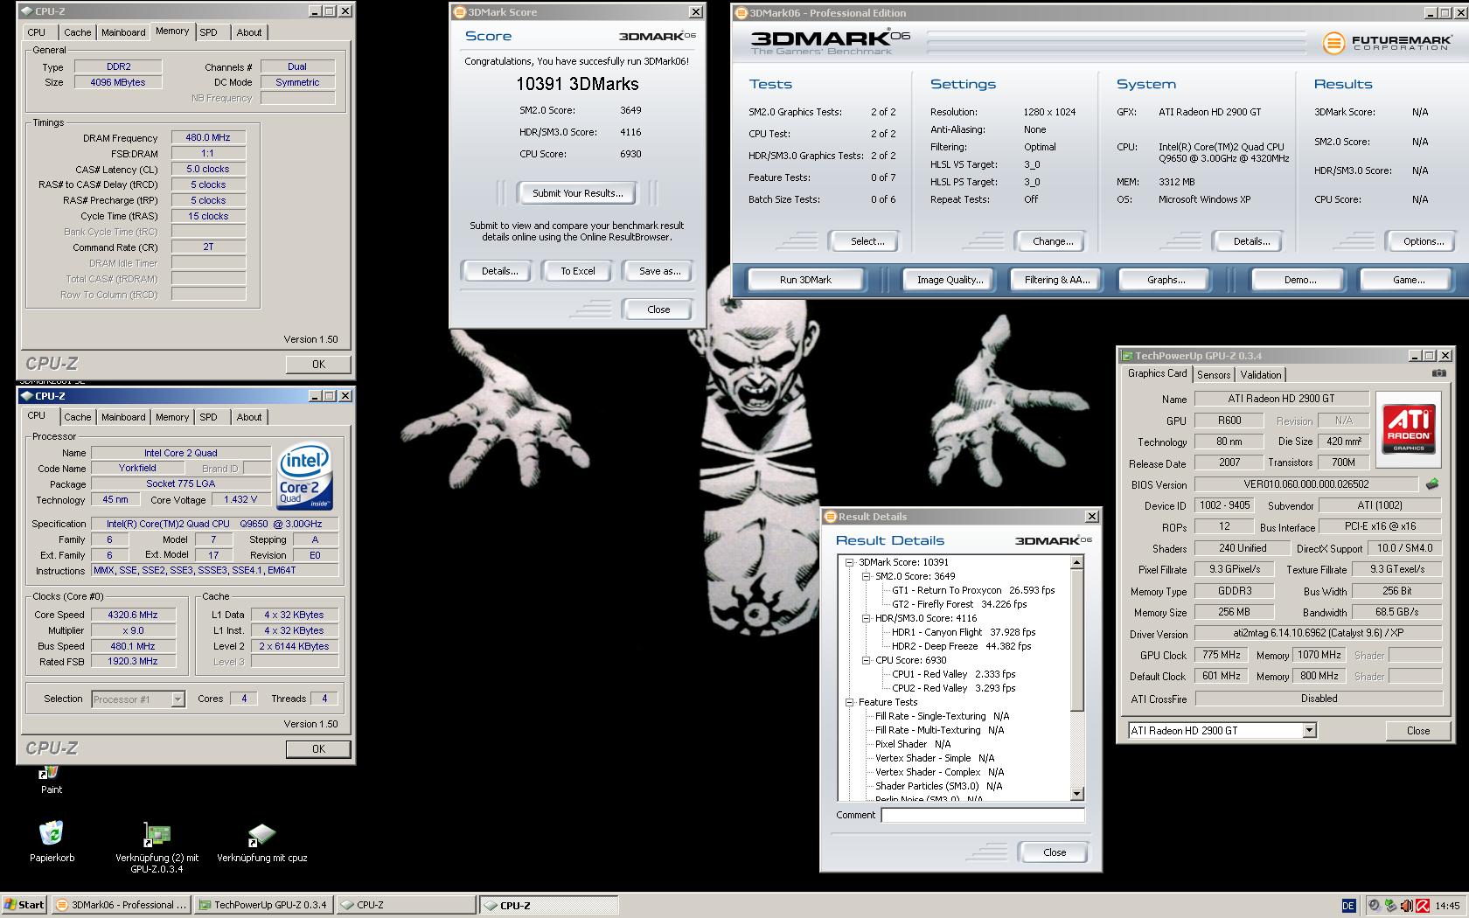Click Submit Your Results button
This screenshot has width=1469, height=918.
[577, 193]
